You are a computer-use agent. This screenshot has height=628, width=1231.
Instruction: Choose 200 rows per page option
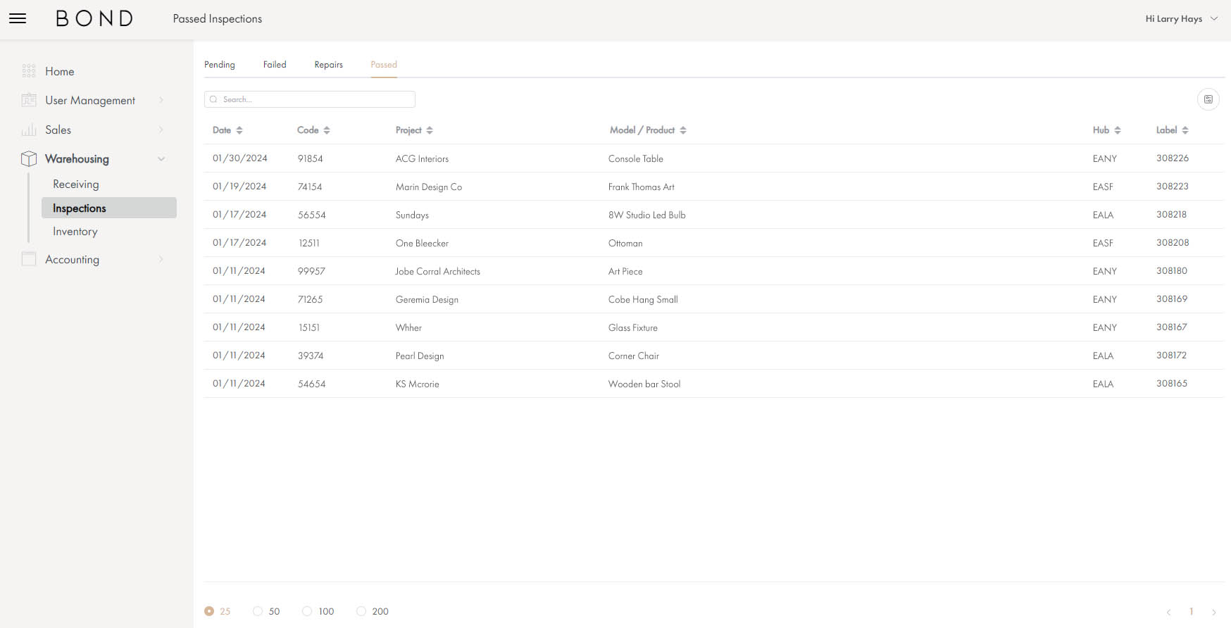[361, 611]
